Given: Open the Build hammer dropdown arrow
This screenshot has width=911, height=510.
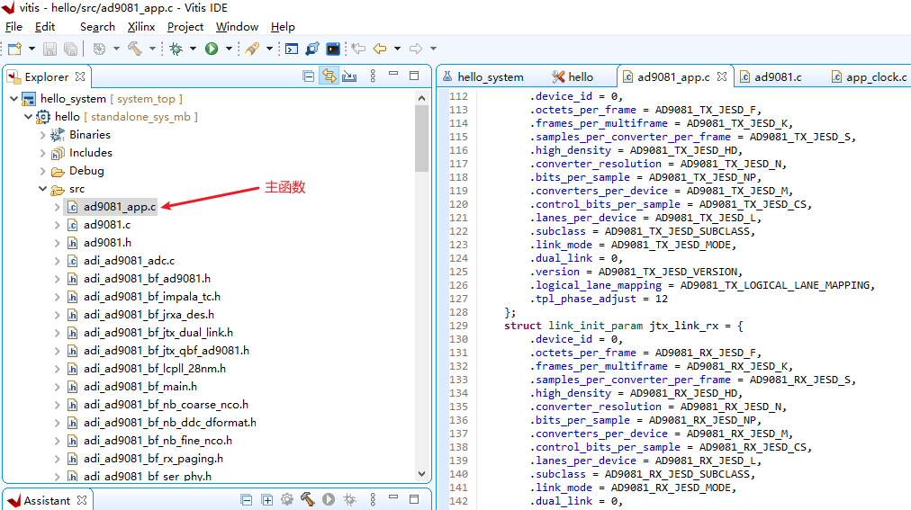Looking at the screenshot, I should (152, 49).
